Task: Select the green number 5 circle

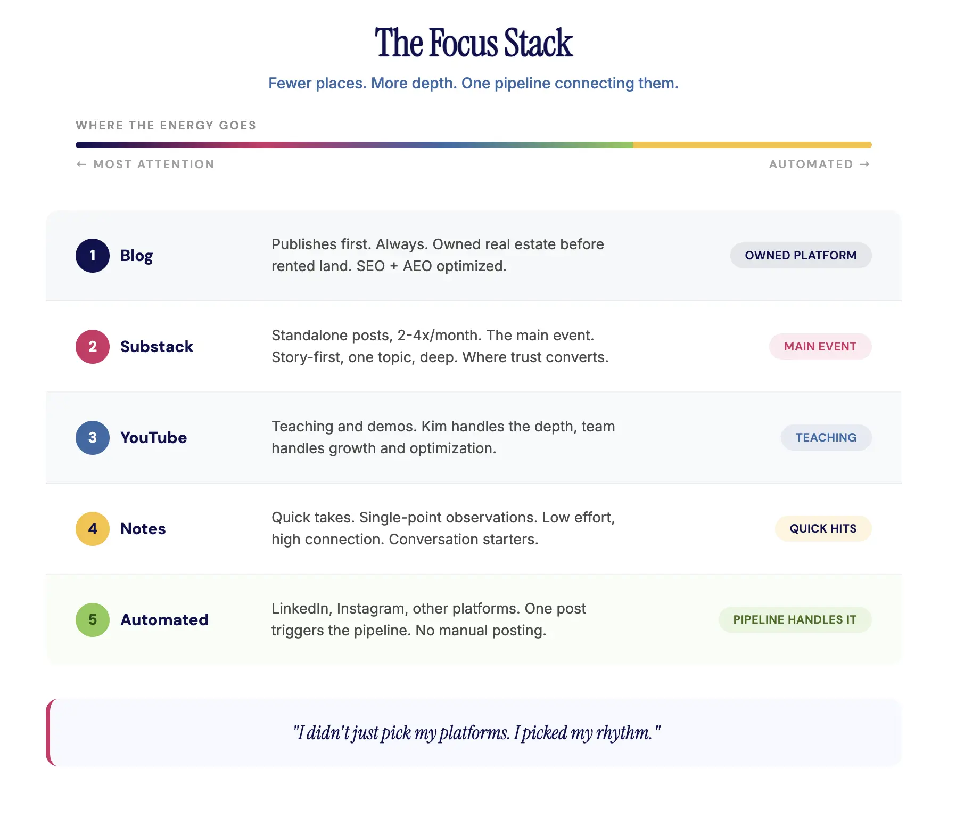Action: [x=93, y=620]
